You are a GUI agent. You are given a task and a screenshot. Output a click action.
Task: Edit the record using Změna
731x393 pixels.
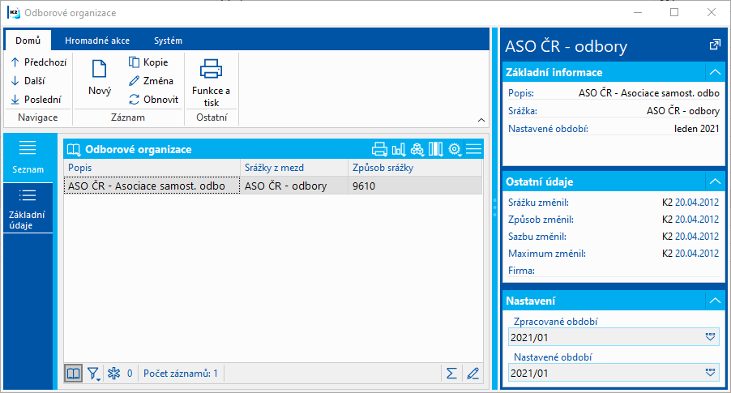click(x=151, y=81)
